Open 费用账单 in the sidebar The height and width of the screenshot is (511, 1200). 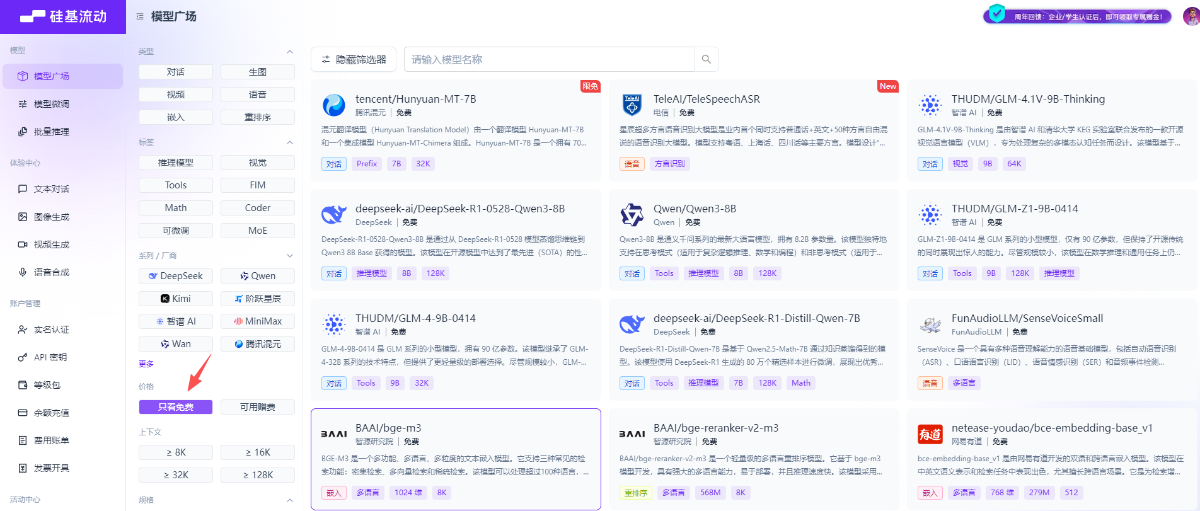tap(62, 440)
